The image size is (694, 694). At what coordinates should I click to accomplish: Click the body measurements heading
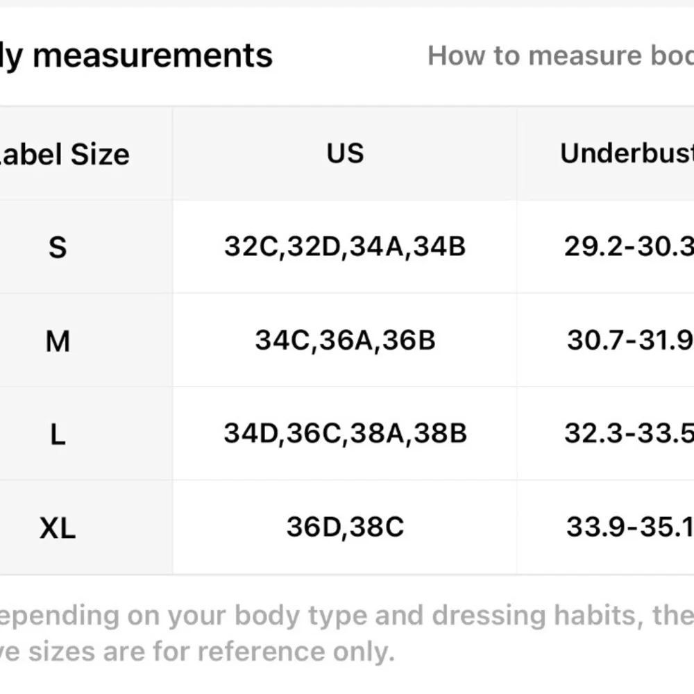[x=137, y=56]
